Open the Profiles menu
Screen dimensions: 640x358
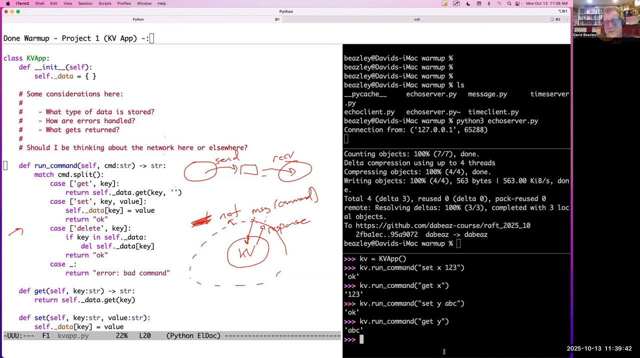click(x=124, y=3)
